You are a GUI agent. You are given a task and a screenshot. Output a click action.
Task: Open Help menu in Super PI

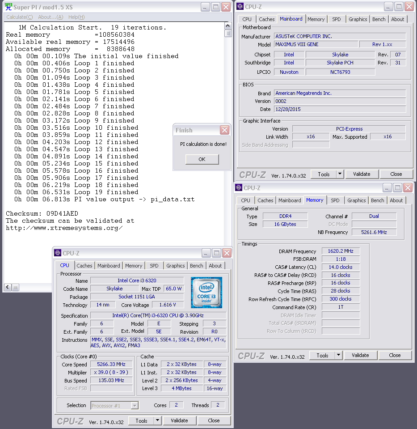point(76,17)
